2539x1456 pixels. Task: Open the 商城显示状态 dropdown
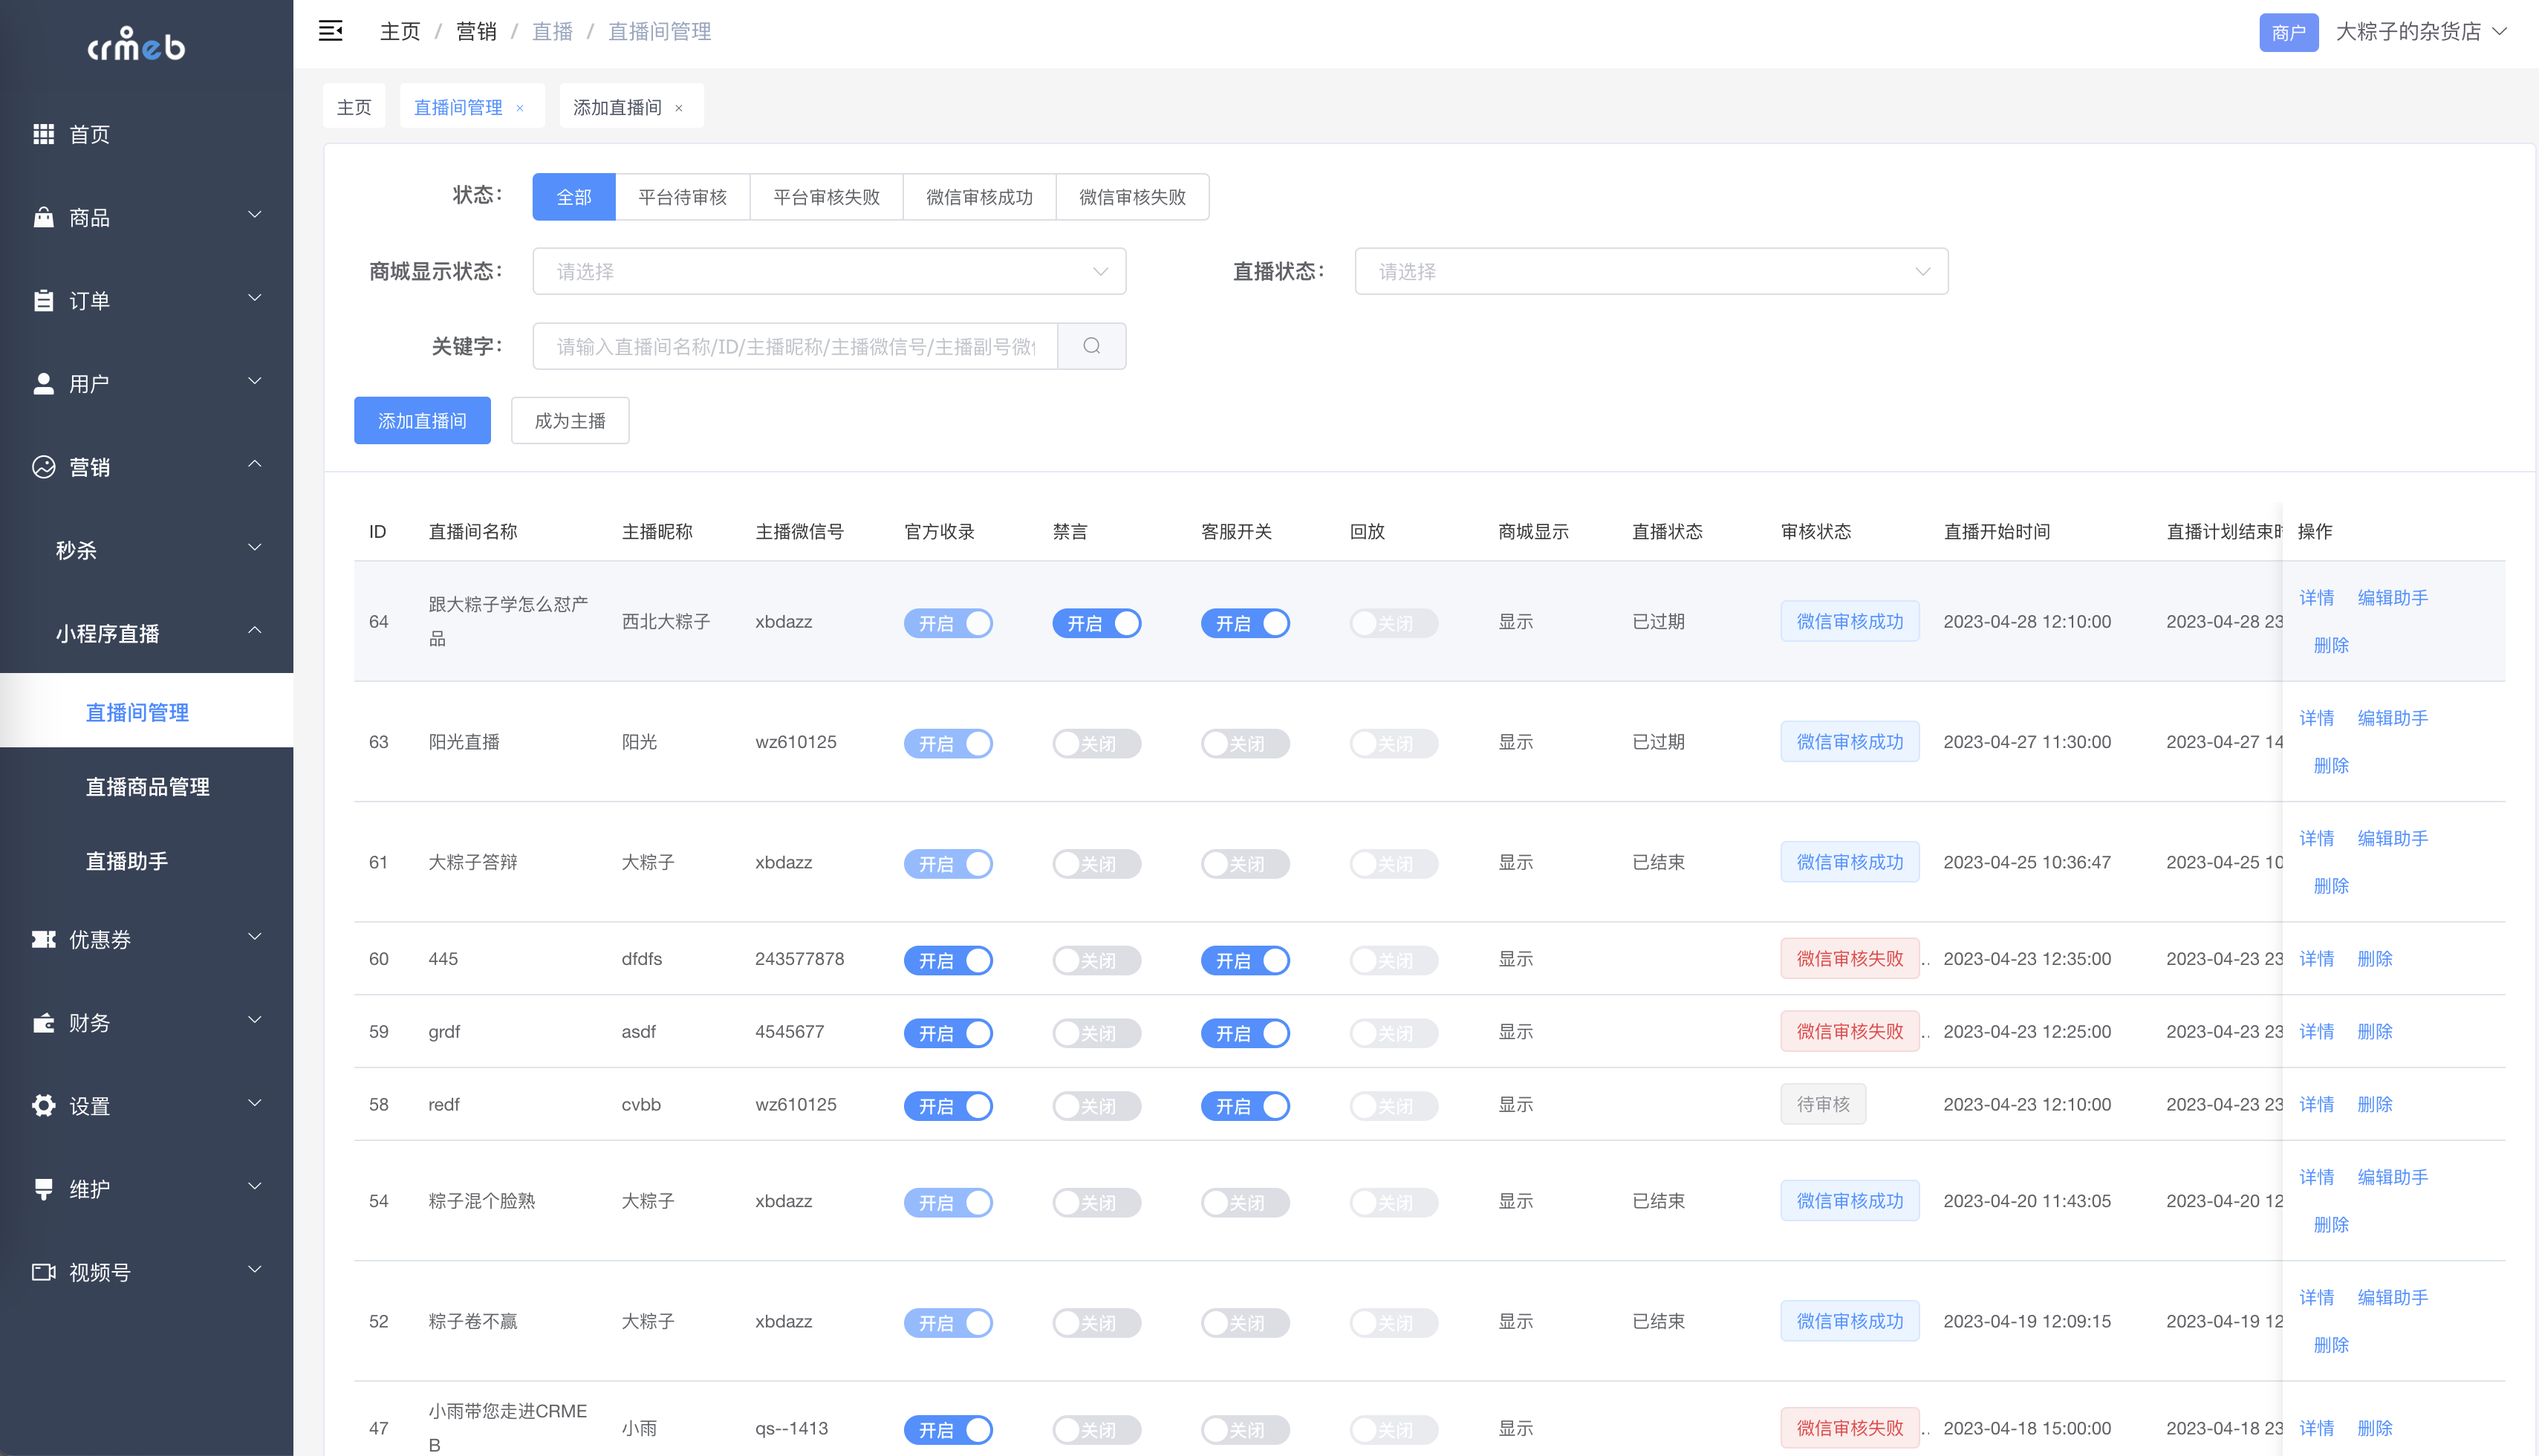click(829, 271)
